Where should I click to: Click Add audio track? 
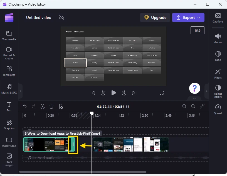(45, 158)
